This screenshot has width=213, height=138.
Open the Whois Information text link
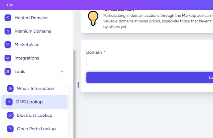[36, 88]
